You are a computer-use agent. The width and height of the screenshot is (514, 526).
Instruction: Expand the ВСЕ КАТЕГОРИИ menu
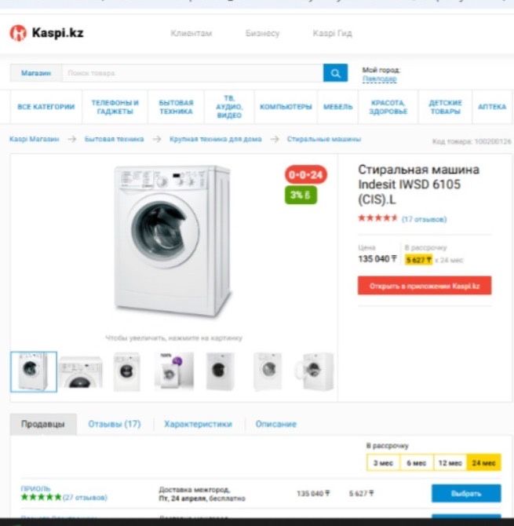pyautogui.click(x=46, y=107)
